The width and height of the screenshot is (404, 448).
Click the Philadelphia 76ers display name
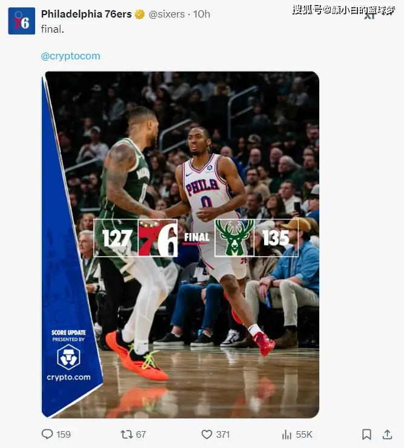point(87,14)
